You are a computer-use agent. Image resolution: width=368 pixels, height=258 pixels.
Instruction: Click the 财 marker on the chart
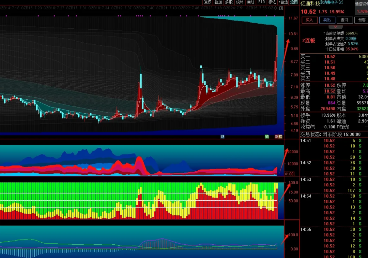pos(222,137)
